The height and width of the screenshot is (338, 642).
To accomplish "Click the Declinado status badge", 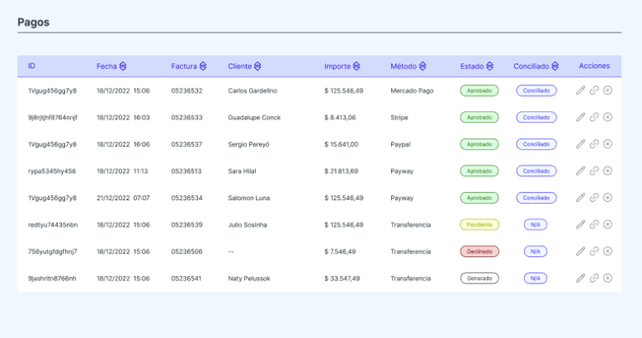I will coord(480,251).
